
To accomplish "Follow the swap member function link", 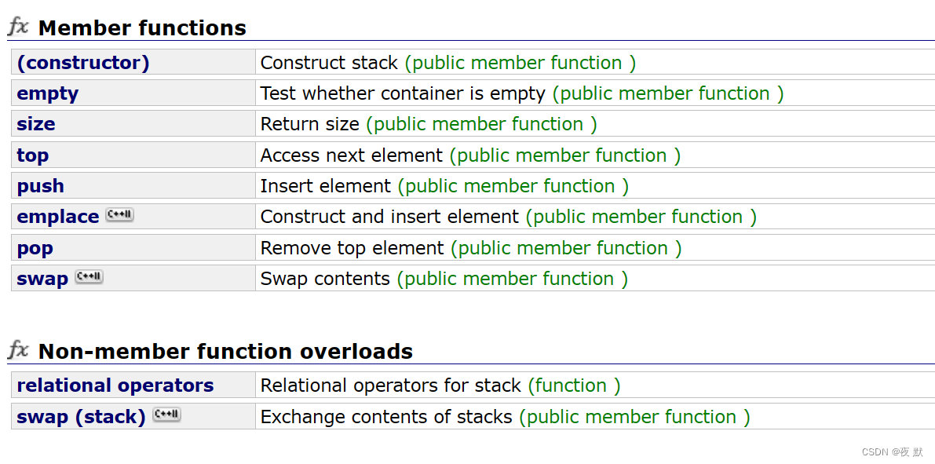I will pyautogui.click(x=42, y=279).
